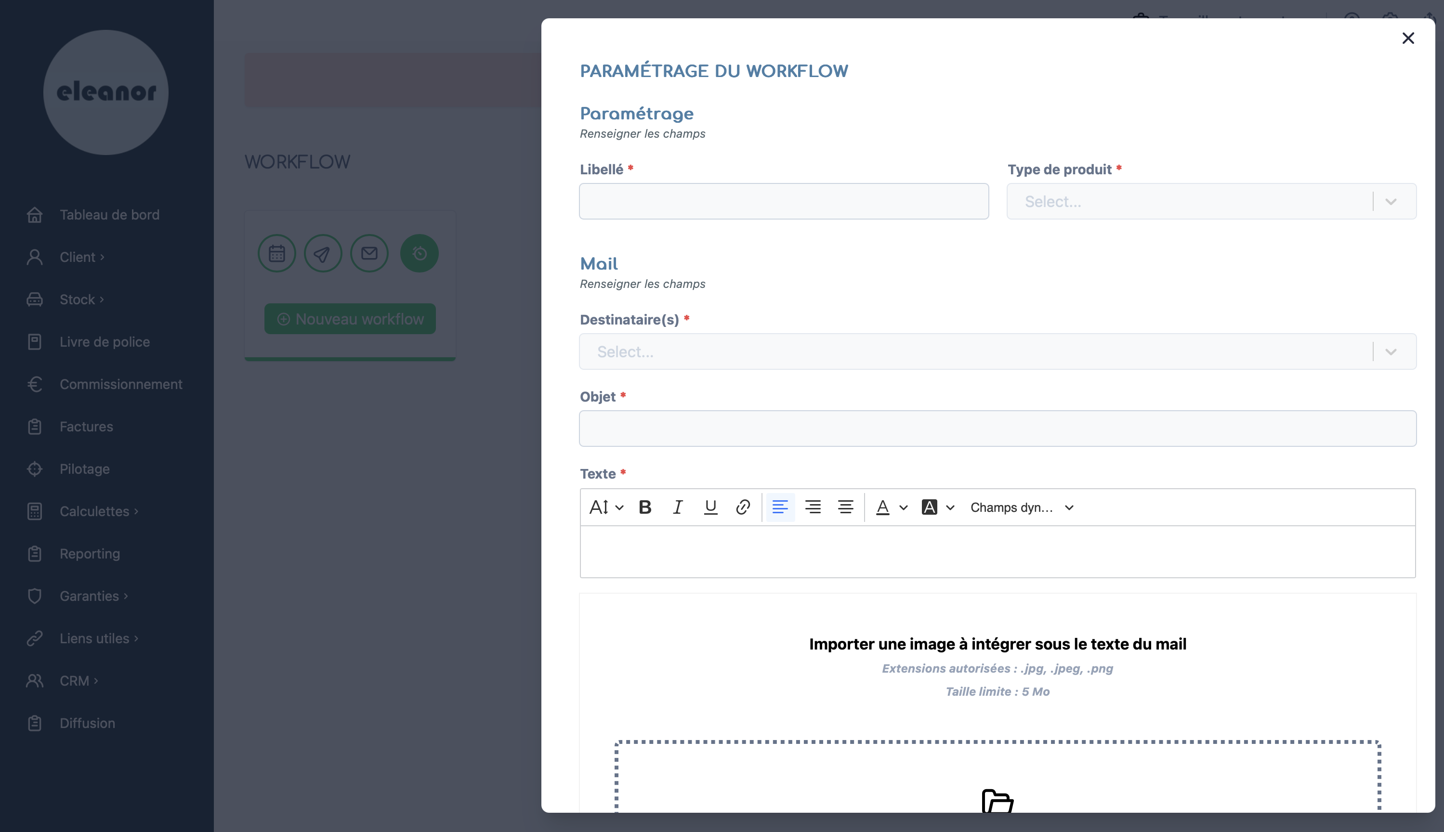Click the Objet email subject field

click(x=998, y=429)
